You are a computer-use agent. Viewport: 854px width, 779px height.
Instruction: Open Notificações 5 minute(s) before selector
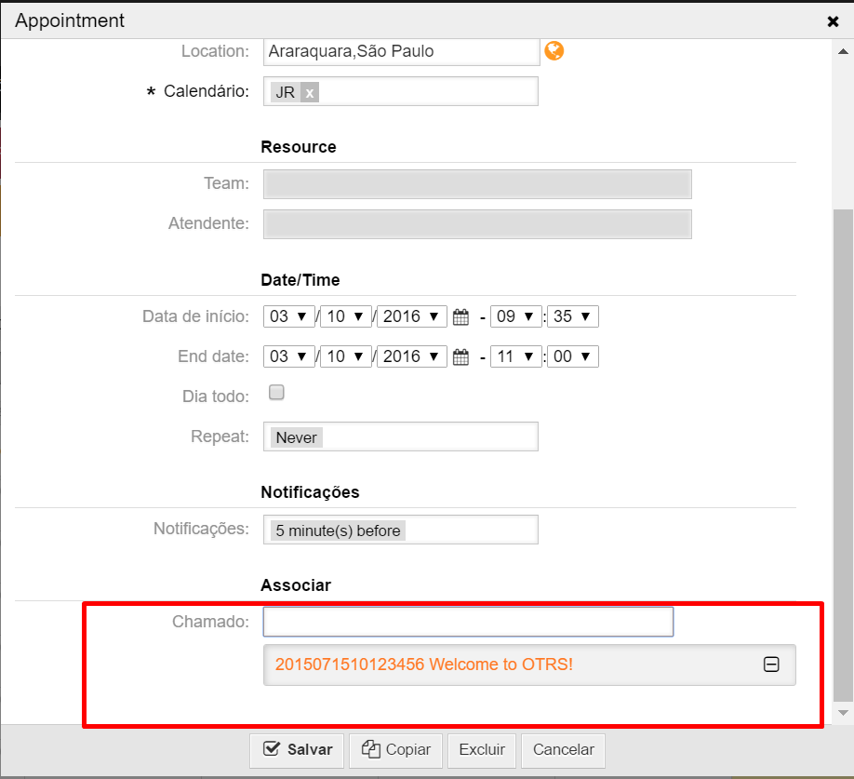(400, 531)
